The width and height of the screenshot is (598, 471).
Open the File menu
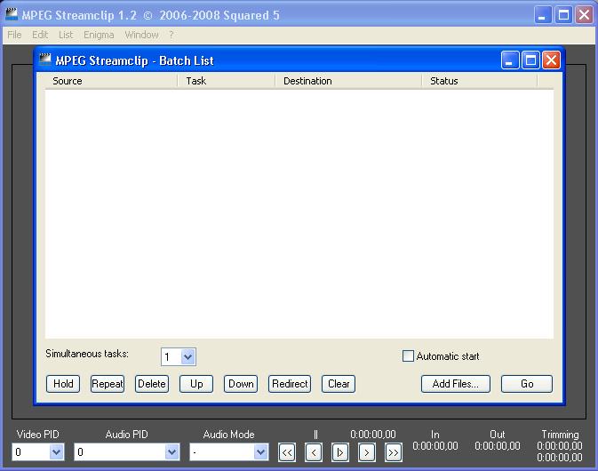coord(14,35)
